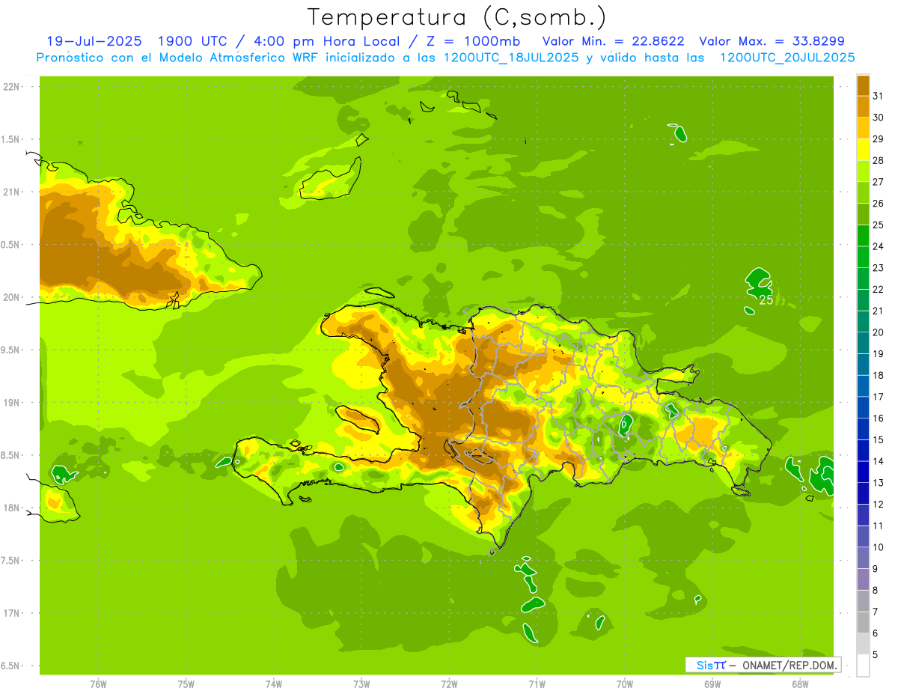
Task: Click the "76W" longitude label
Action: pos(98,684)
